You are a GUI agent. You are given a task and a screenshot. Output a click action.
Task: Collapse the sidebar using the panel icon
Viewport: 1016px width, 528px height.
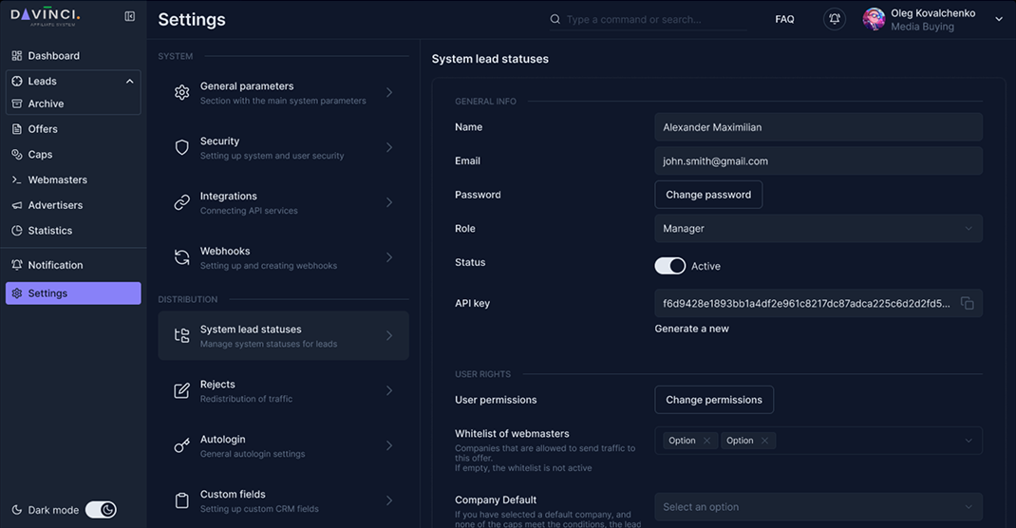130,16
